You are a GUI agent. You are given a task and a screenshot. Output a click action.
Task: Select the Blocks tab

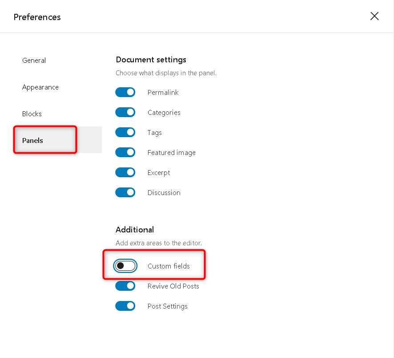32,114
